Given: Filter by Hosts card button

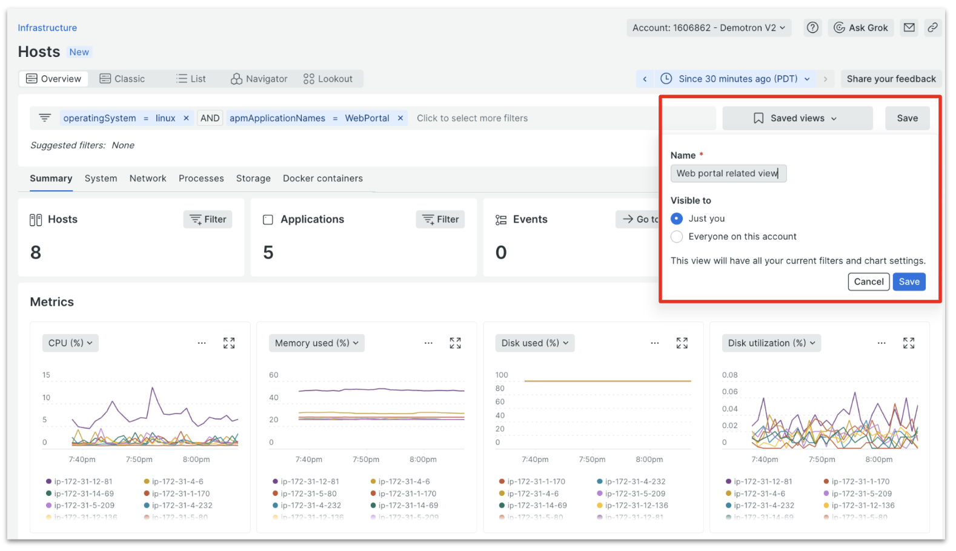Looking at the screenshot, I should pos(208,220).
